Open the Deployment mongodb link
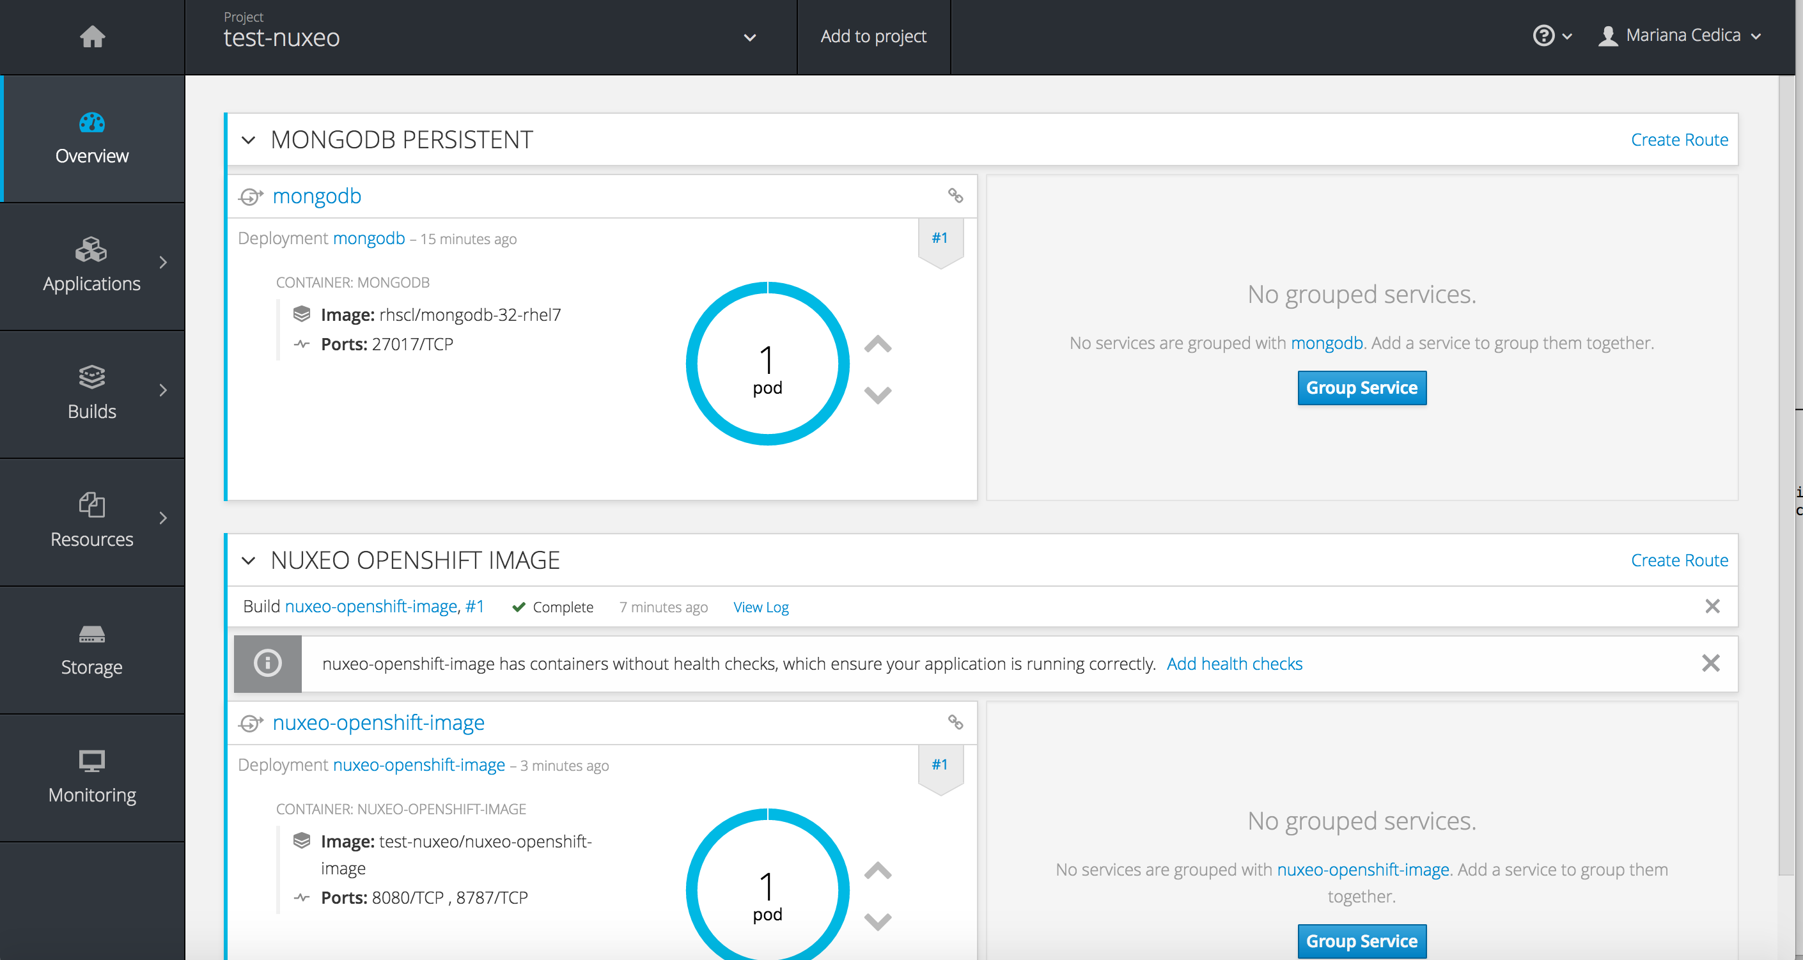Image resolution: width=1803 pixels, height=960 pixels. click(369, 238)
